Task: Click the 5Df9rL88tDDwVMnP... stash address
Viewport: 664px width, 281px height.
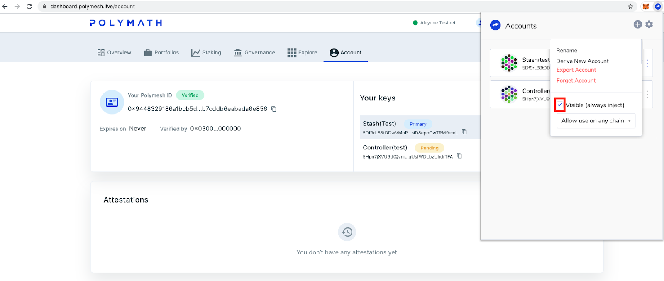Action: pos(410,133)
